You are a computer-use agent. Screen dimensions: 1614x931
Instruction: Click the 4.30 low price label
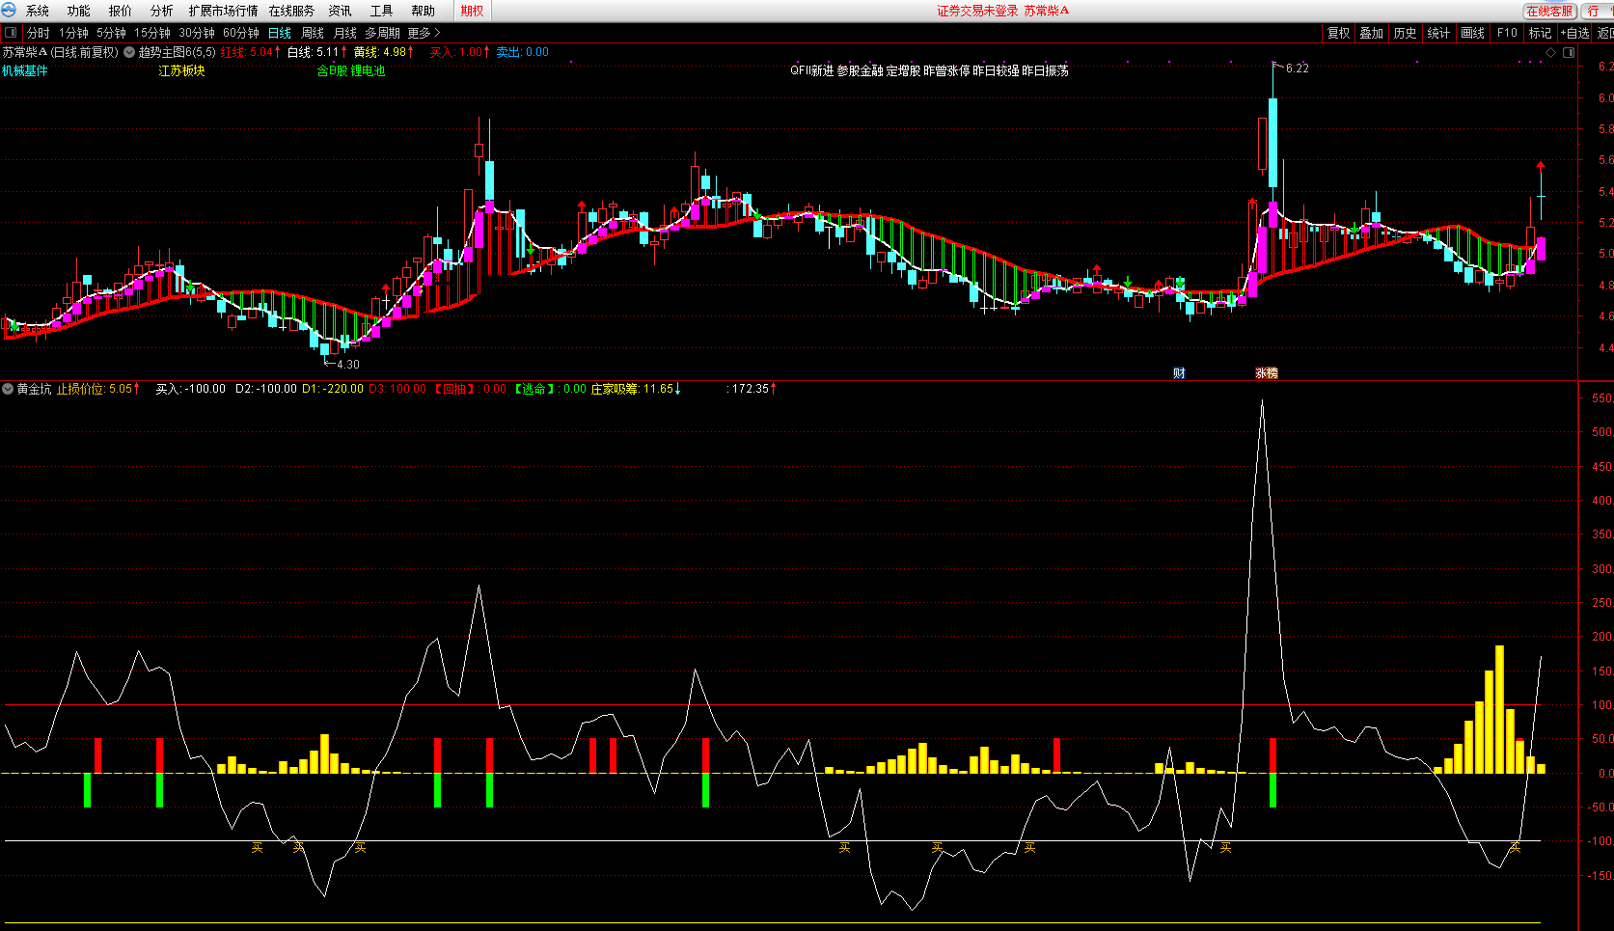tap(348, 365)
